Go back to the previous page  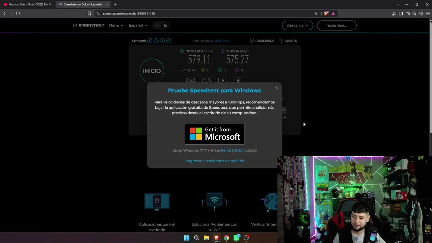click(x=4, y=13)
